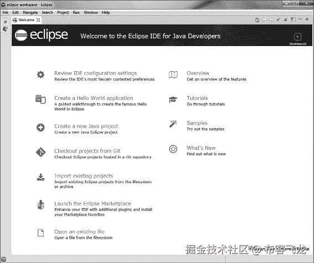314x263 pixels.
Task: Maximize the Welcome view
Action: 307,19
